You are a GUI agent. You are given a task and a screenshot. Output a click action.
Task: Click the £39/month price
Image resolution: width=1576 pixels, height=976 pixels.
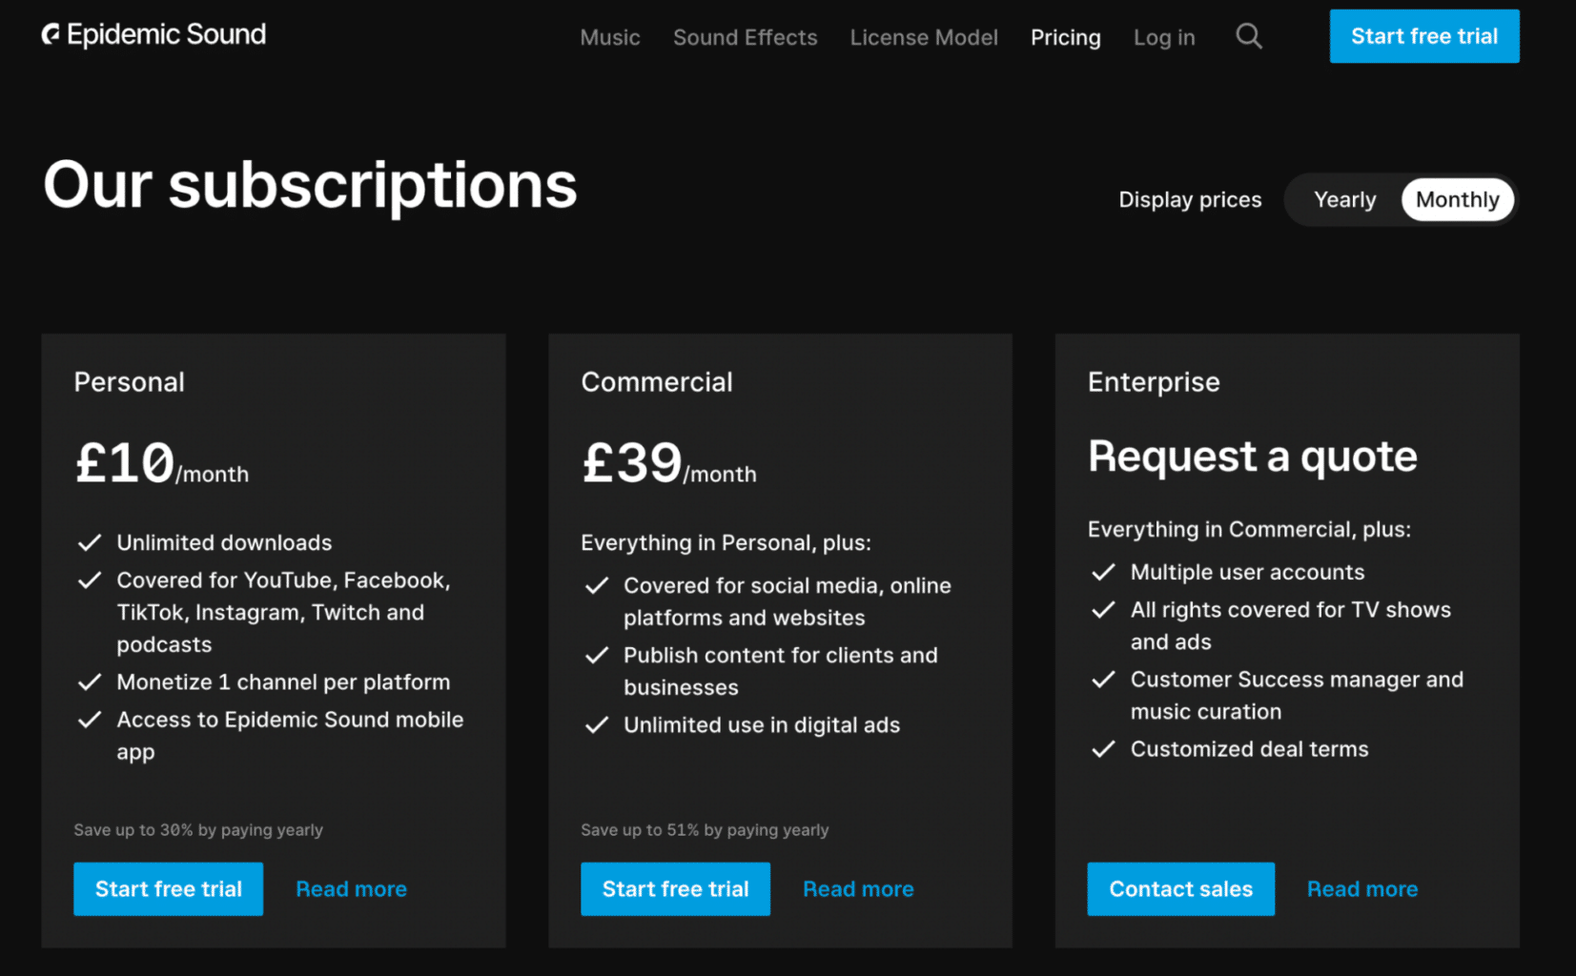pyautogui.click(x=668, y=464)
